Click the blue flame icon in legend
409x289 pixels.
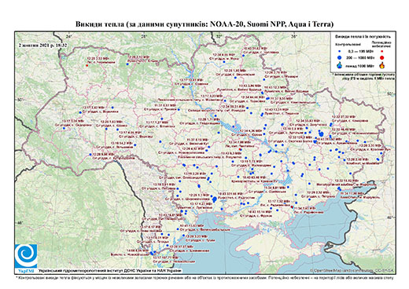click(340, 65)
